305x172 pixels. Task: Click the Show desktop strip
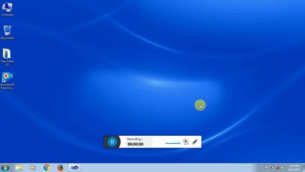304,168
